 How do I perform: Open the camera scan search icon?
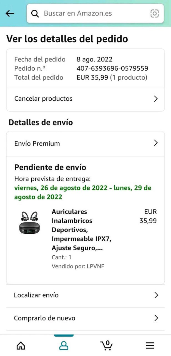pos(155,13)
